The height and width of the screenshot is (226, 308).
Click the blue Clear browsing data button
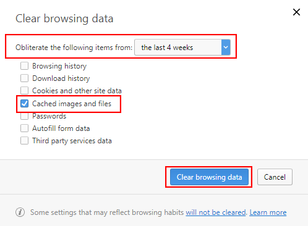point(209,177)
